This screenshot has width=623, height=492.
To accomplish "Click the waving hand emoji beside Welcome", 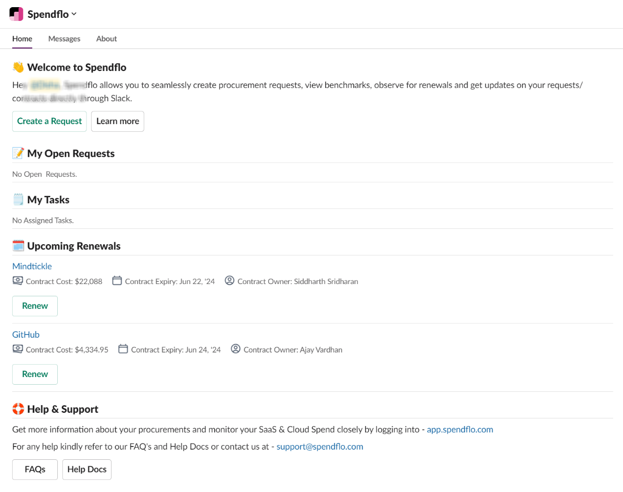I will pos(18,67).
